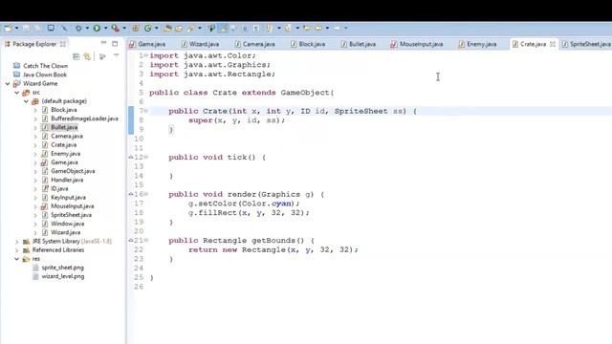
Task: Collapse the src folder node
Action: click(x=17, y=93)
